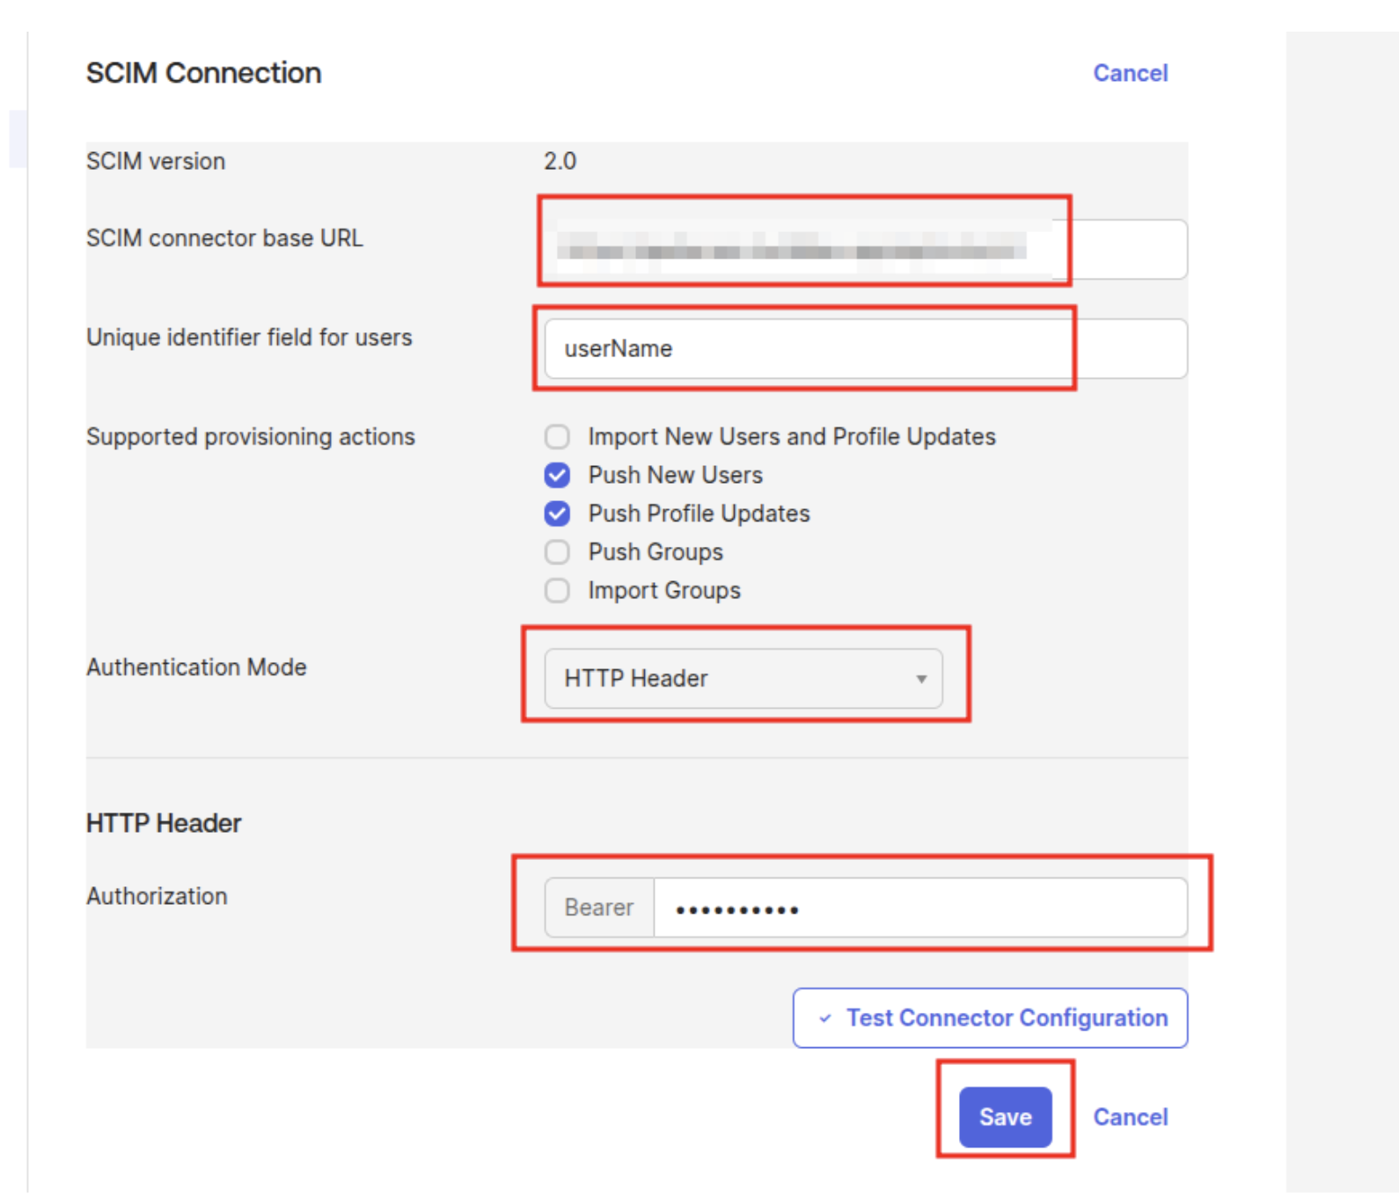Click the Bearer prefix label
Viewport: 1399px width, 1194px height.
tap(598, 907)
